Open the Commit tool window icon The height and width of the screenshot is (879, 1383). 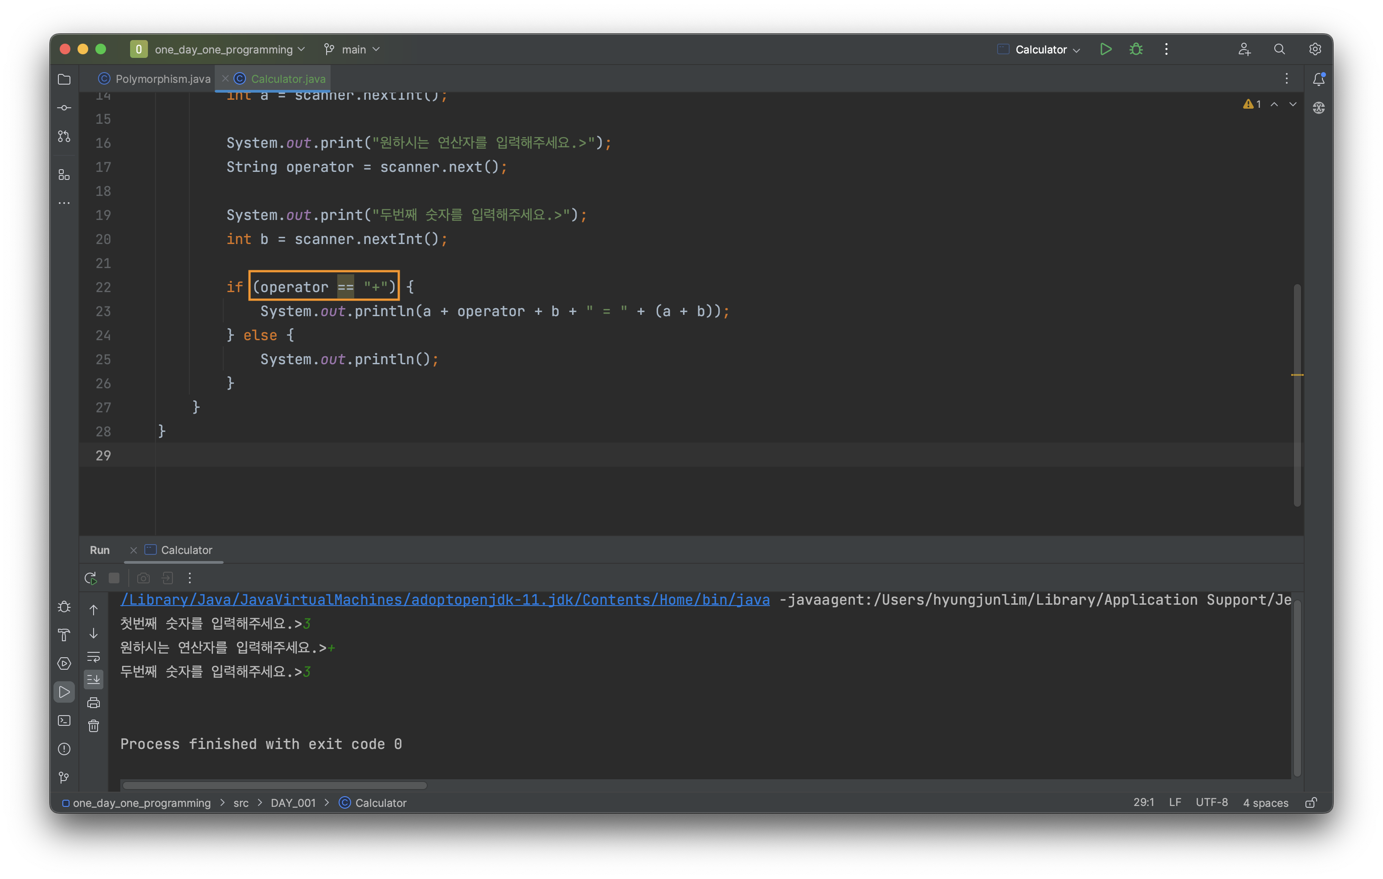[64, 108]
